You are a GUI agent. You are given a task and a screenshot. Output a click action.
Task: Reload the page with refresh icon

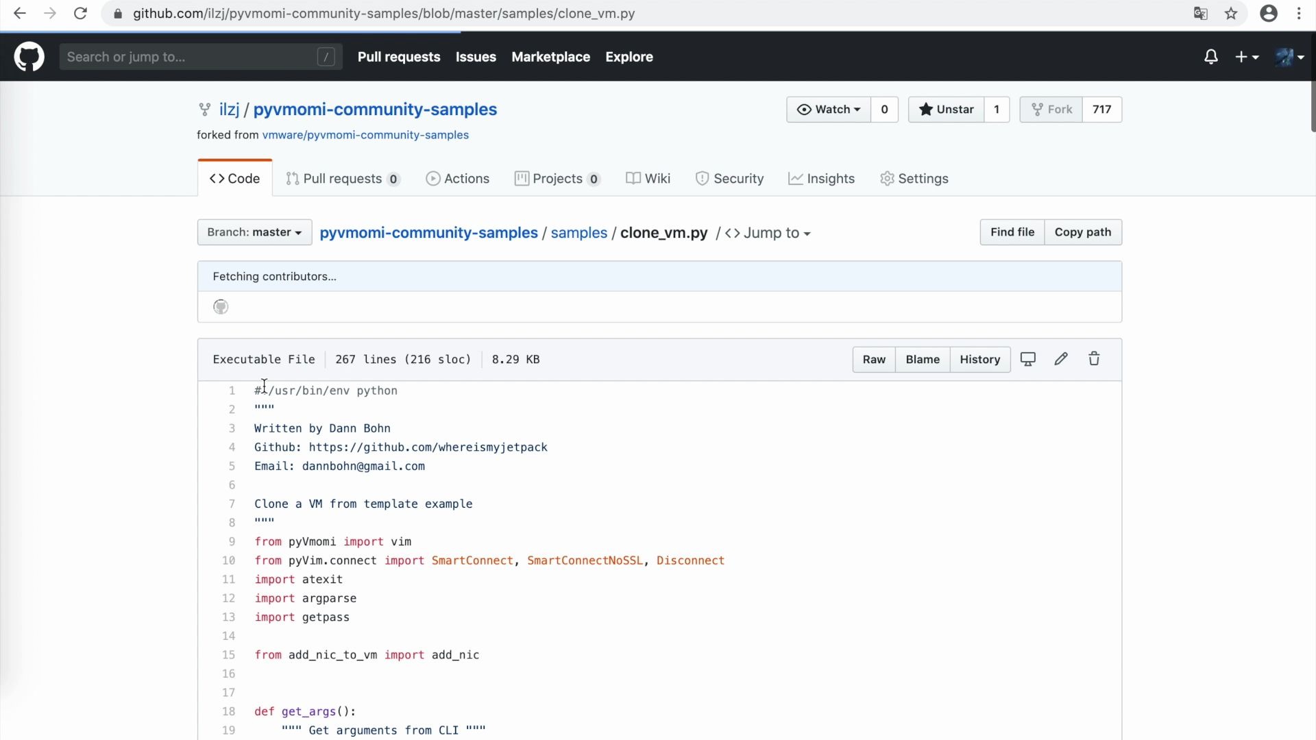click(x=80, y=14)
